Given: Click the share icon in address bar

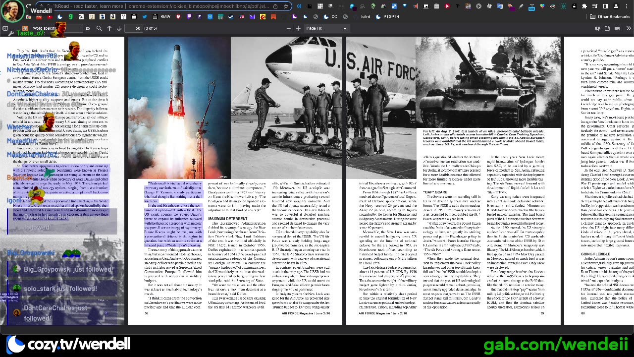Looking at the screenshot, I should click(275, 6).
